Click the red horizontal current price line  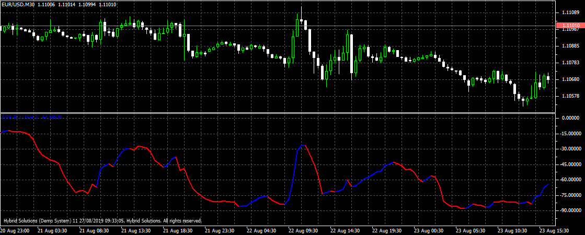click(278, 26)
